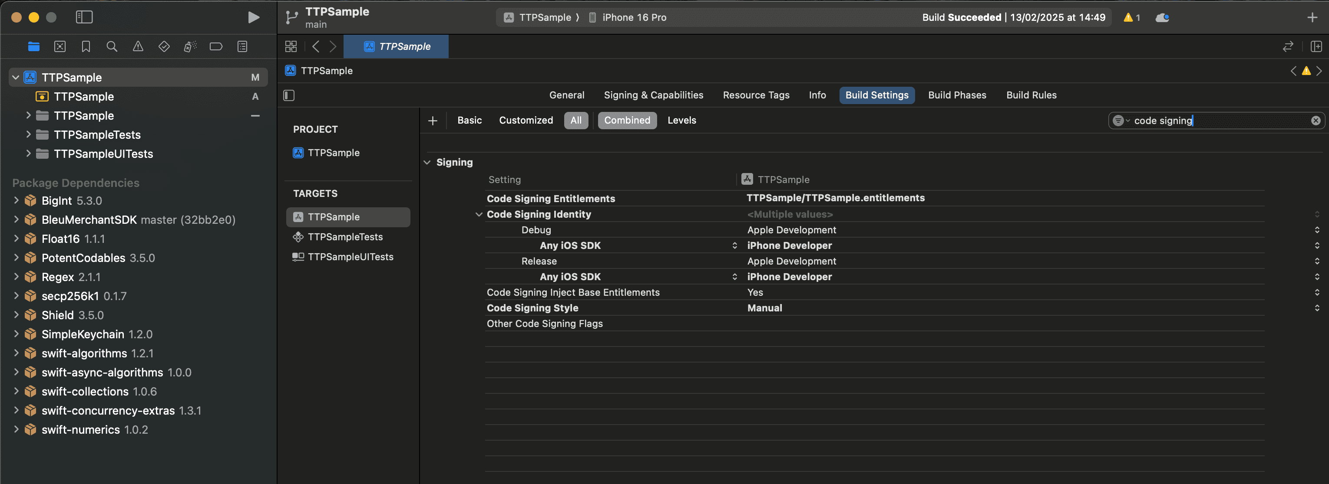Image resolution: width=1329 pixels, height=484 pixels.
Task: Open the Report navigator icon
Action: (x=242, y=47)
